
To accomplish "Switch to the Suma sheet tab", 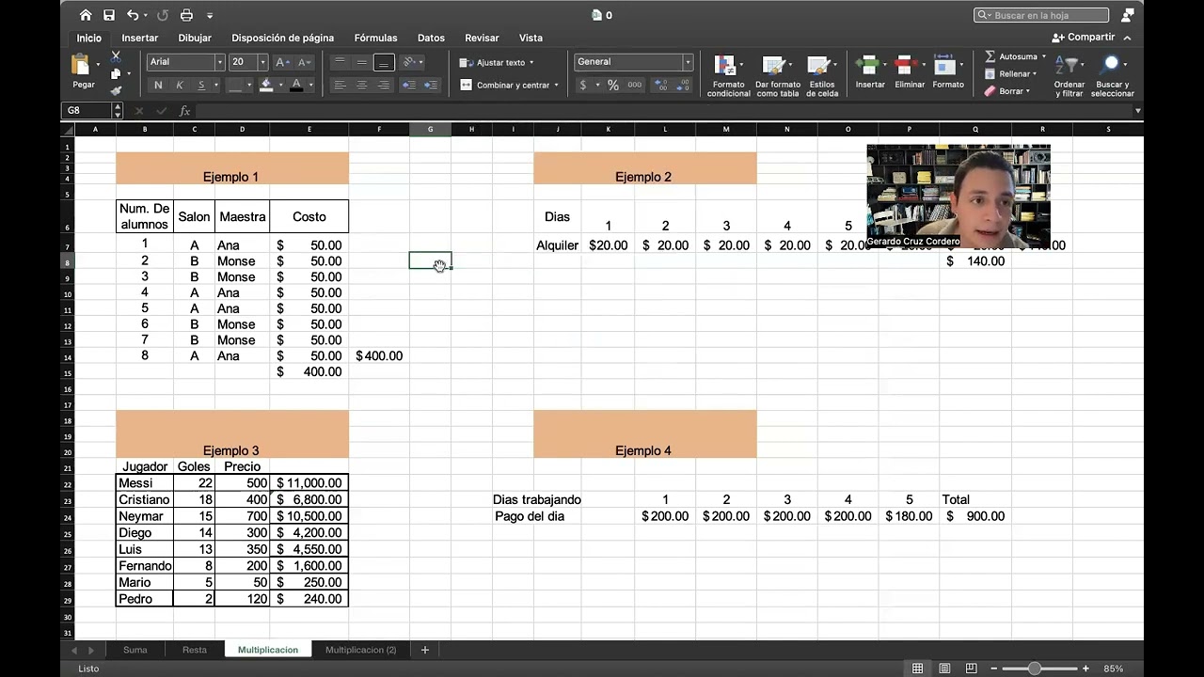I will point(135,650).
